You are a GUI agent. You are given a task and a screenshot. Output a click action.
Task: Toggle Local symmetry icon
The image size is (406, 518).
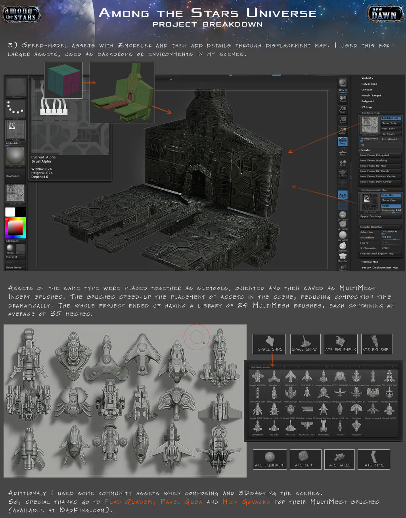point(343,163)
